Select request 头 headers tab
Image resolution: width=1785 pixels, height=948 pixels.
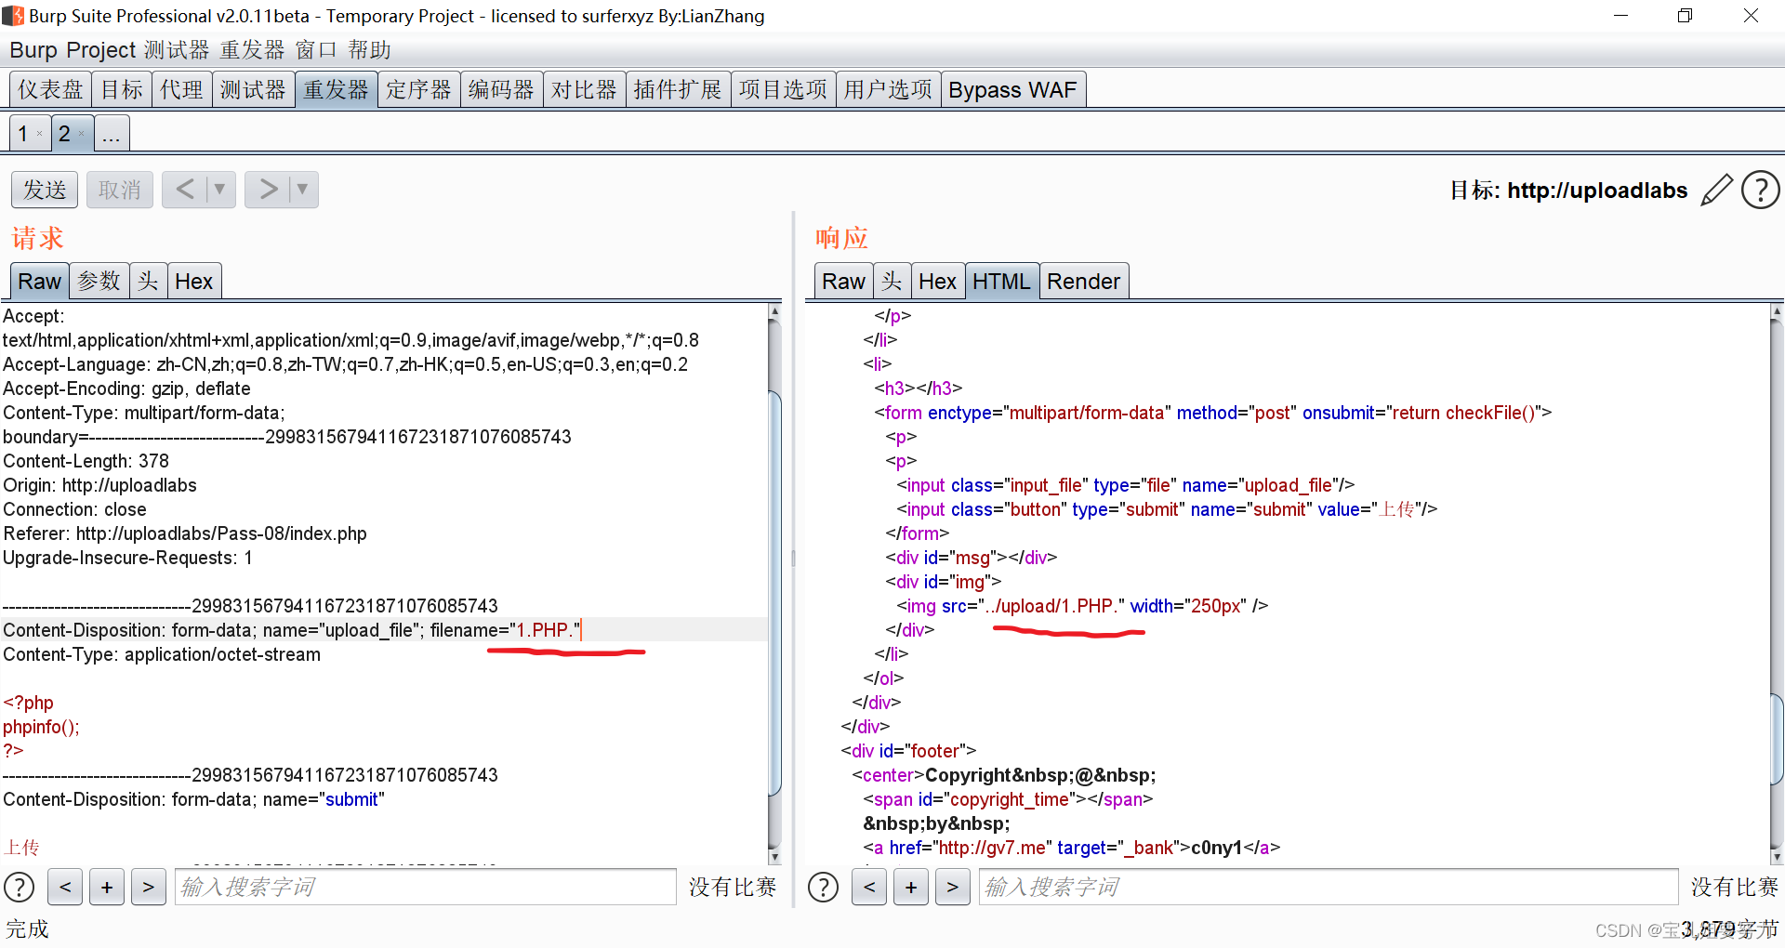[148, 281]
